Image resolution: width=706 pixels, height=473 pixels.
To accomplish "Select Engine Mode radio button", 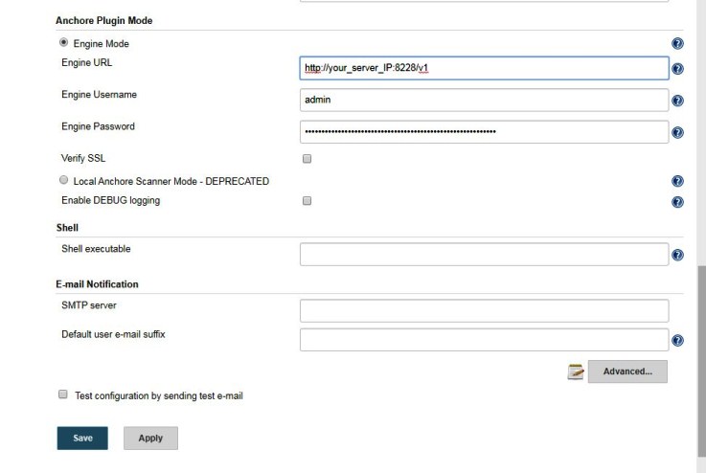I will pyautogui.click(x=64, y=43).
